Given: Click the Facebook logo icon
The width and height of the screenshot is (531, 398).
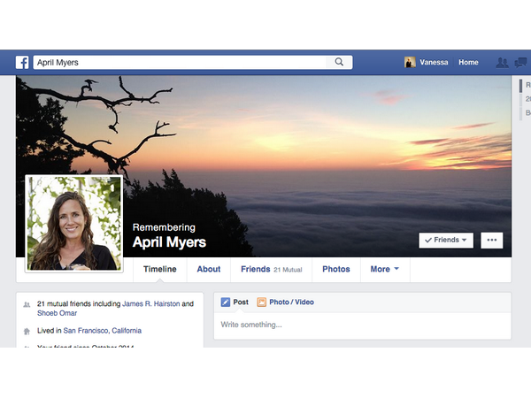Looking at the screenshot, I should [22, 62].
